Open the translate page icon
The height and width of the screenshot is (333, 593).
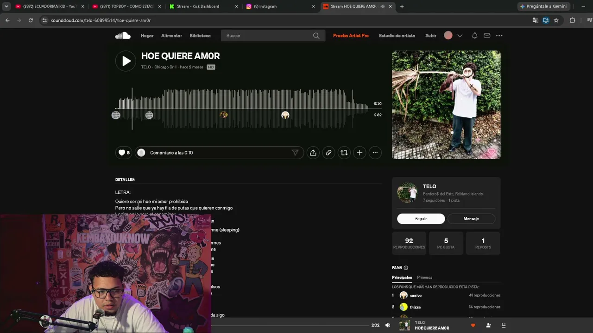[x=536, y=20]
